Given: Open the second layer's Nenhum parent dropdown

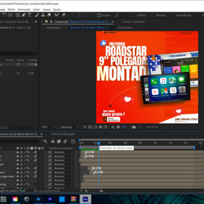Looking at the screenshot, I should pos(63,156).
